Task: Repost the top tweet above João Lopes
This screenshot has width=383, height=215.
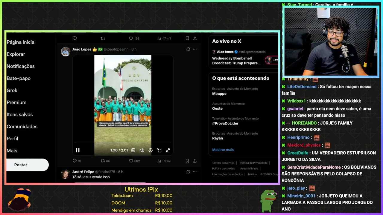Action: pyautogui.click(x=103, y=38)
